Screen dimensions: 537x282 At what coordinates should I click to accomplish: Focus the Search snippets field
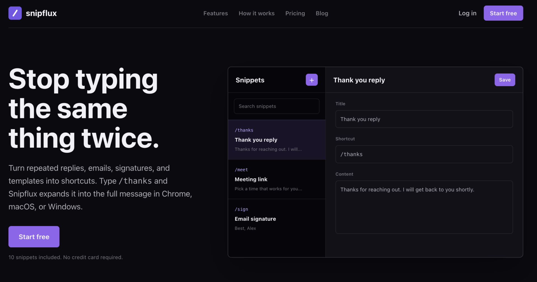tap(277, 106)
